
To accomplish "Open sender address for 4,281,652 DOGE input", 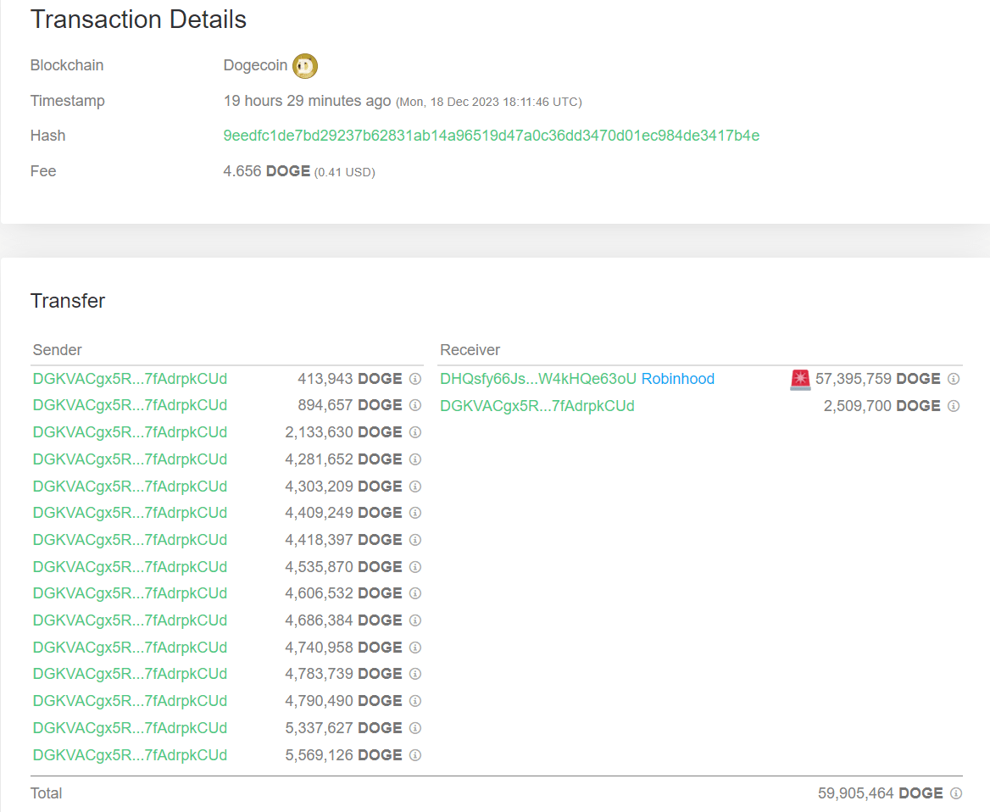I will pyautogui.click(x=130, y=459).
